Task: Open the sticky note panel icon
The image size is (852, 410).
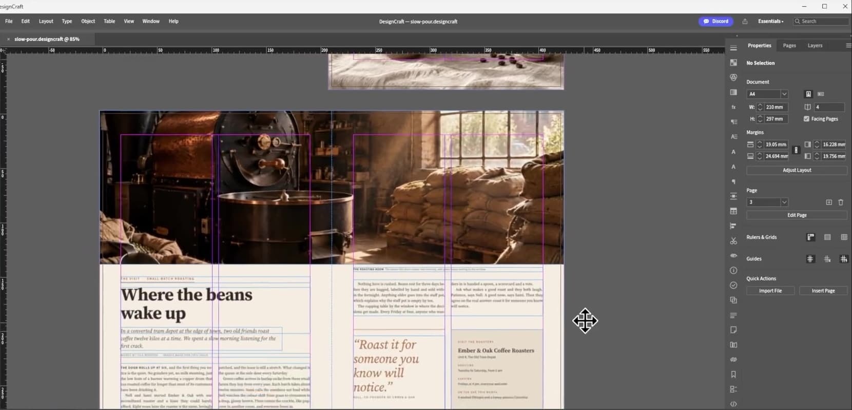Action: [733, 330]
